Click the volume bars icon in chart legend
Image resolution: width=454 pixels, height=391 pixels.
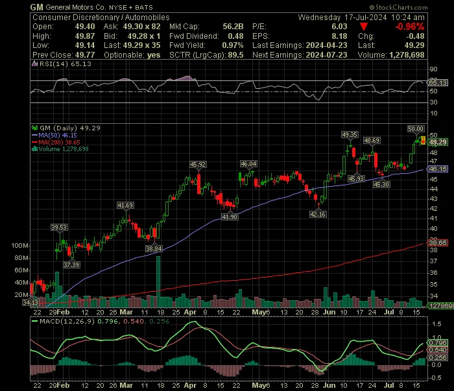click(34, 148)
